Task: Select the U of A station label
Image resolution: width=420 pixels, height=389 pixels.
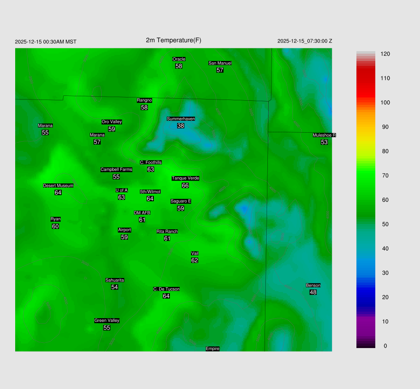Action: coord(121,190)
